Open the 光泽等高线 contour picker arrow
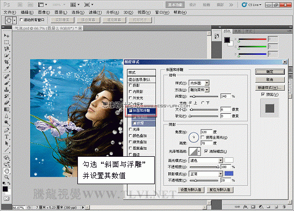This screenshot has width=294, height=211. point(199,151)
